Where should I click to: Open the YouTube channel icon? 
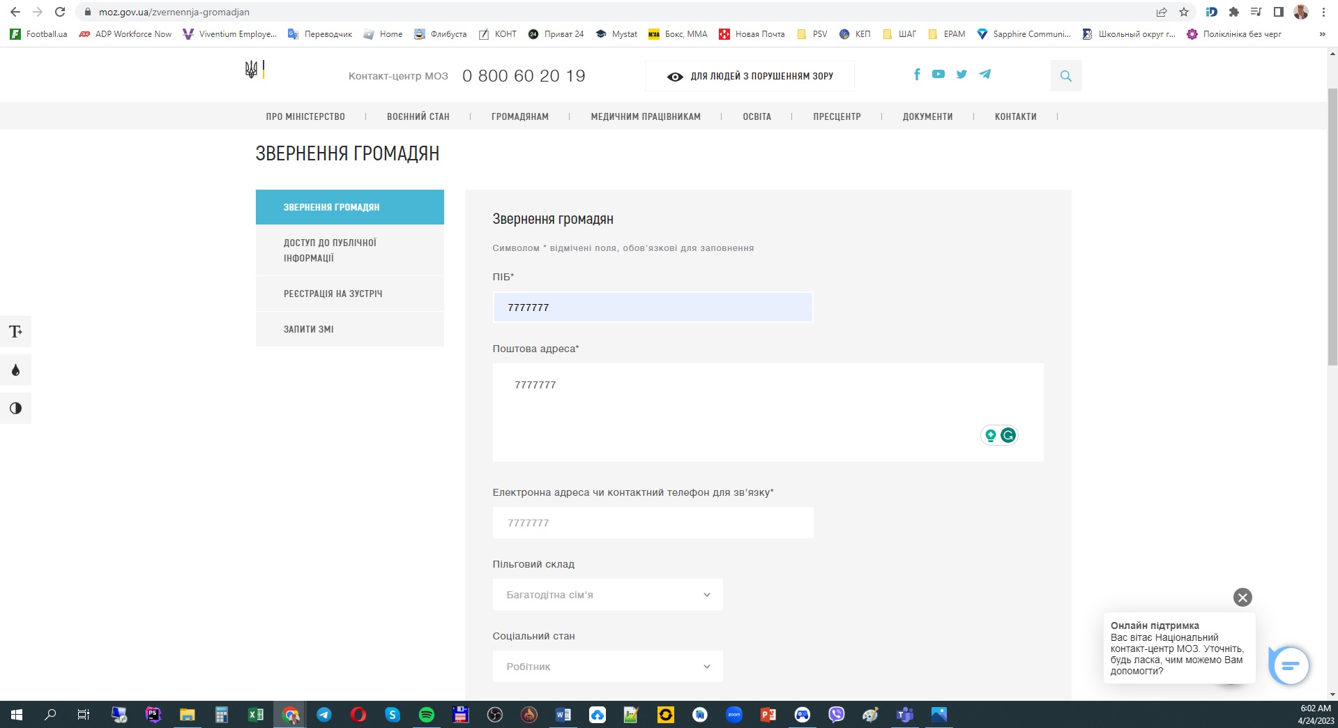tap(938, 74)
